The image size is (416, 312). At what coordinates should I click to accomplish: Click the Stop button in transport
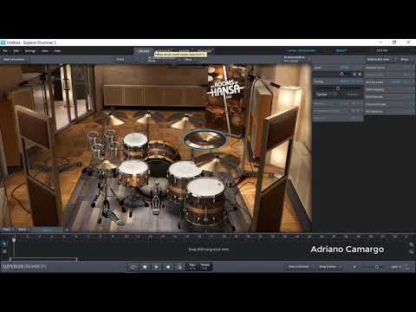click(x=145, y=267)
